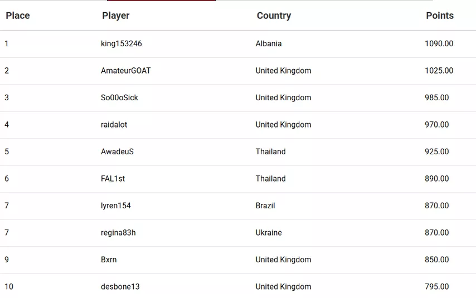Viewport: 476px width, 298px height.
Task: Click the 795.00 points value
Action: click(x=437, y=287)
